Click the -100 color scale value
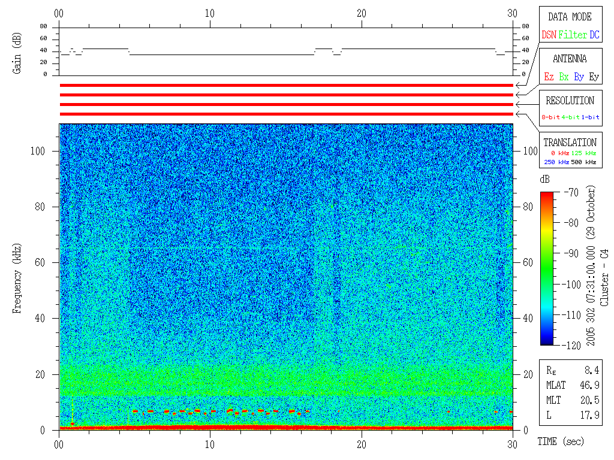The width and height of the screenshot is (614, 460). 573,285
